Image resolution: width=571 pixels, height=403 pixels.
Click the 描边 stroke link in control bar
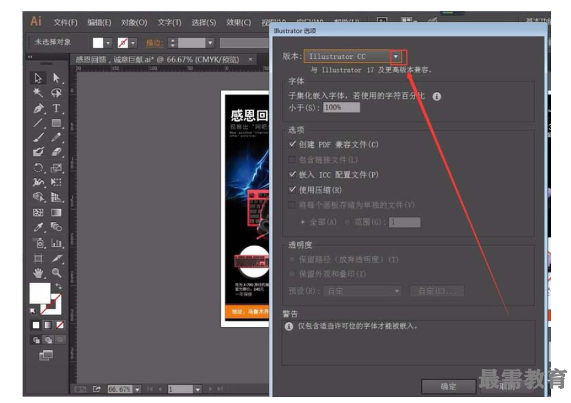154,43
